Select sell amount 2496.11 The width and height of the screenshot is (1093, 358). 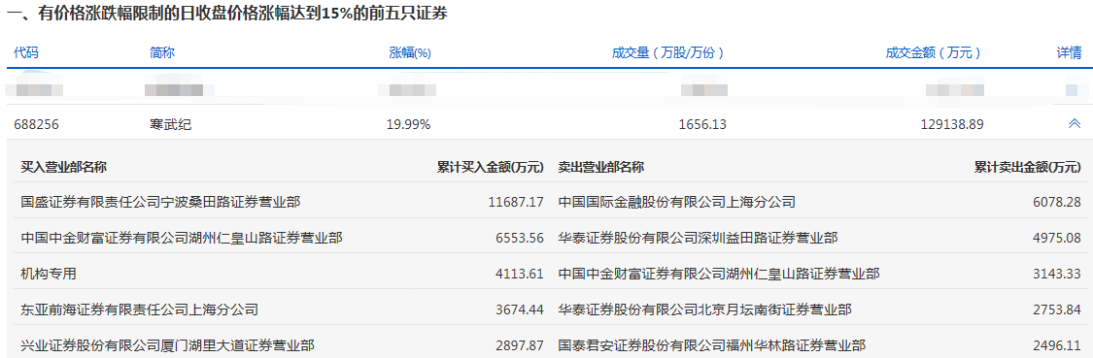point(1058,344)
